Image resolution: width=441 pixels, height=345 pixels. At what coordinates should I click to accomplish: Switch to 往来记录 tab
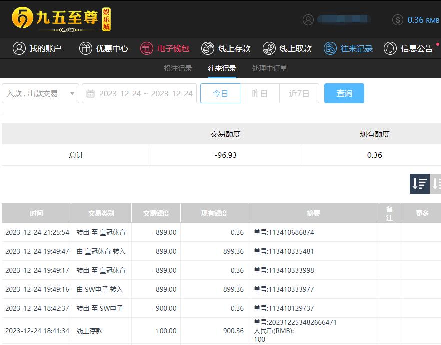click(x=222, y=68)
